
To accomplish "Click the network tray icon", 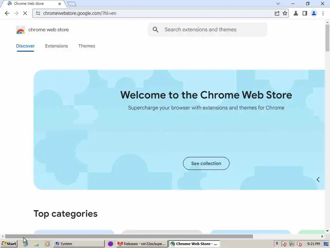I will point(291,244).
